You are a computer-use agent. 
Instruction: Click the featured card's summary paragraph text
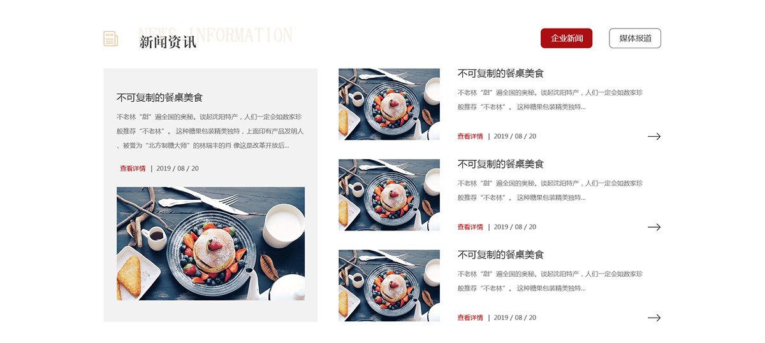(x=210, y=131)
